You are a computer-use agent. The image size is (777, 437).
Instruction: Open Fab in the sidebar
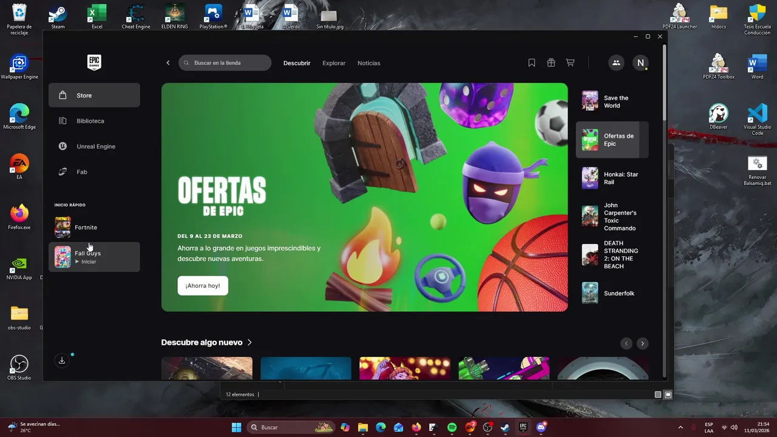pos(94,172)
